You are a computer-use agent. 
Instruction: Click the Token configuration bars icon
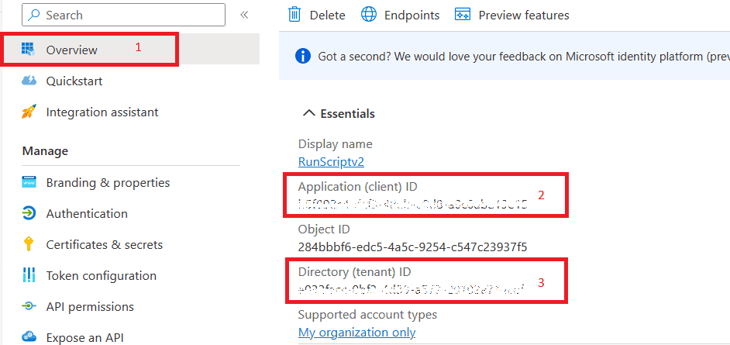click(x=29, y=275)
